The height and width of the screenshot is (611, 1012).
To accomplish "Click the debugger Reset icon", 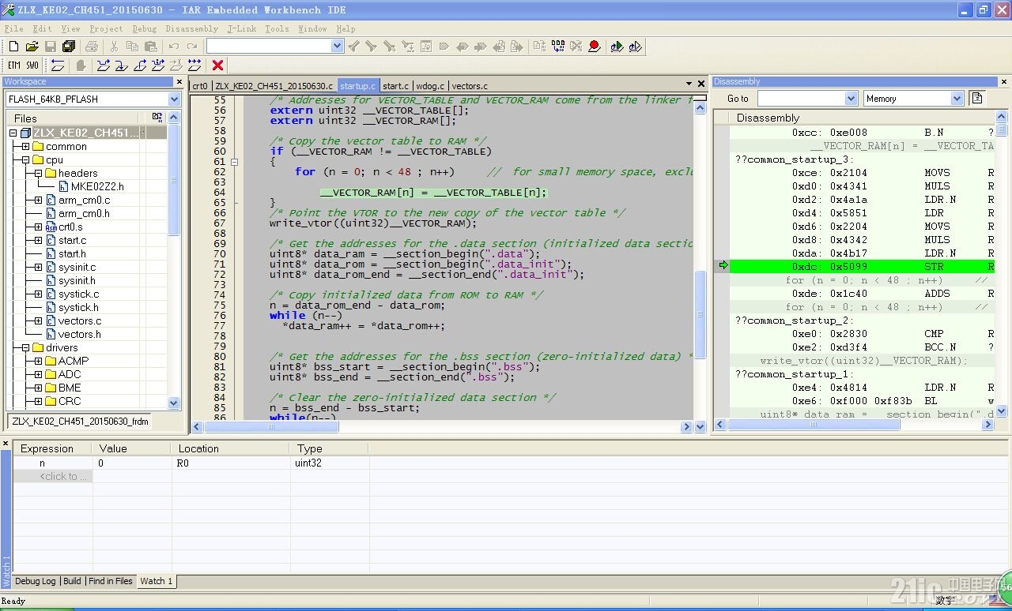I will coord(58,66).
